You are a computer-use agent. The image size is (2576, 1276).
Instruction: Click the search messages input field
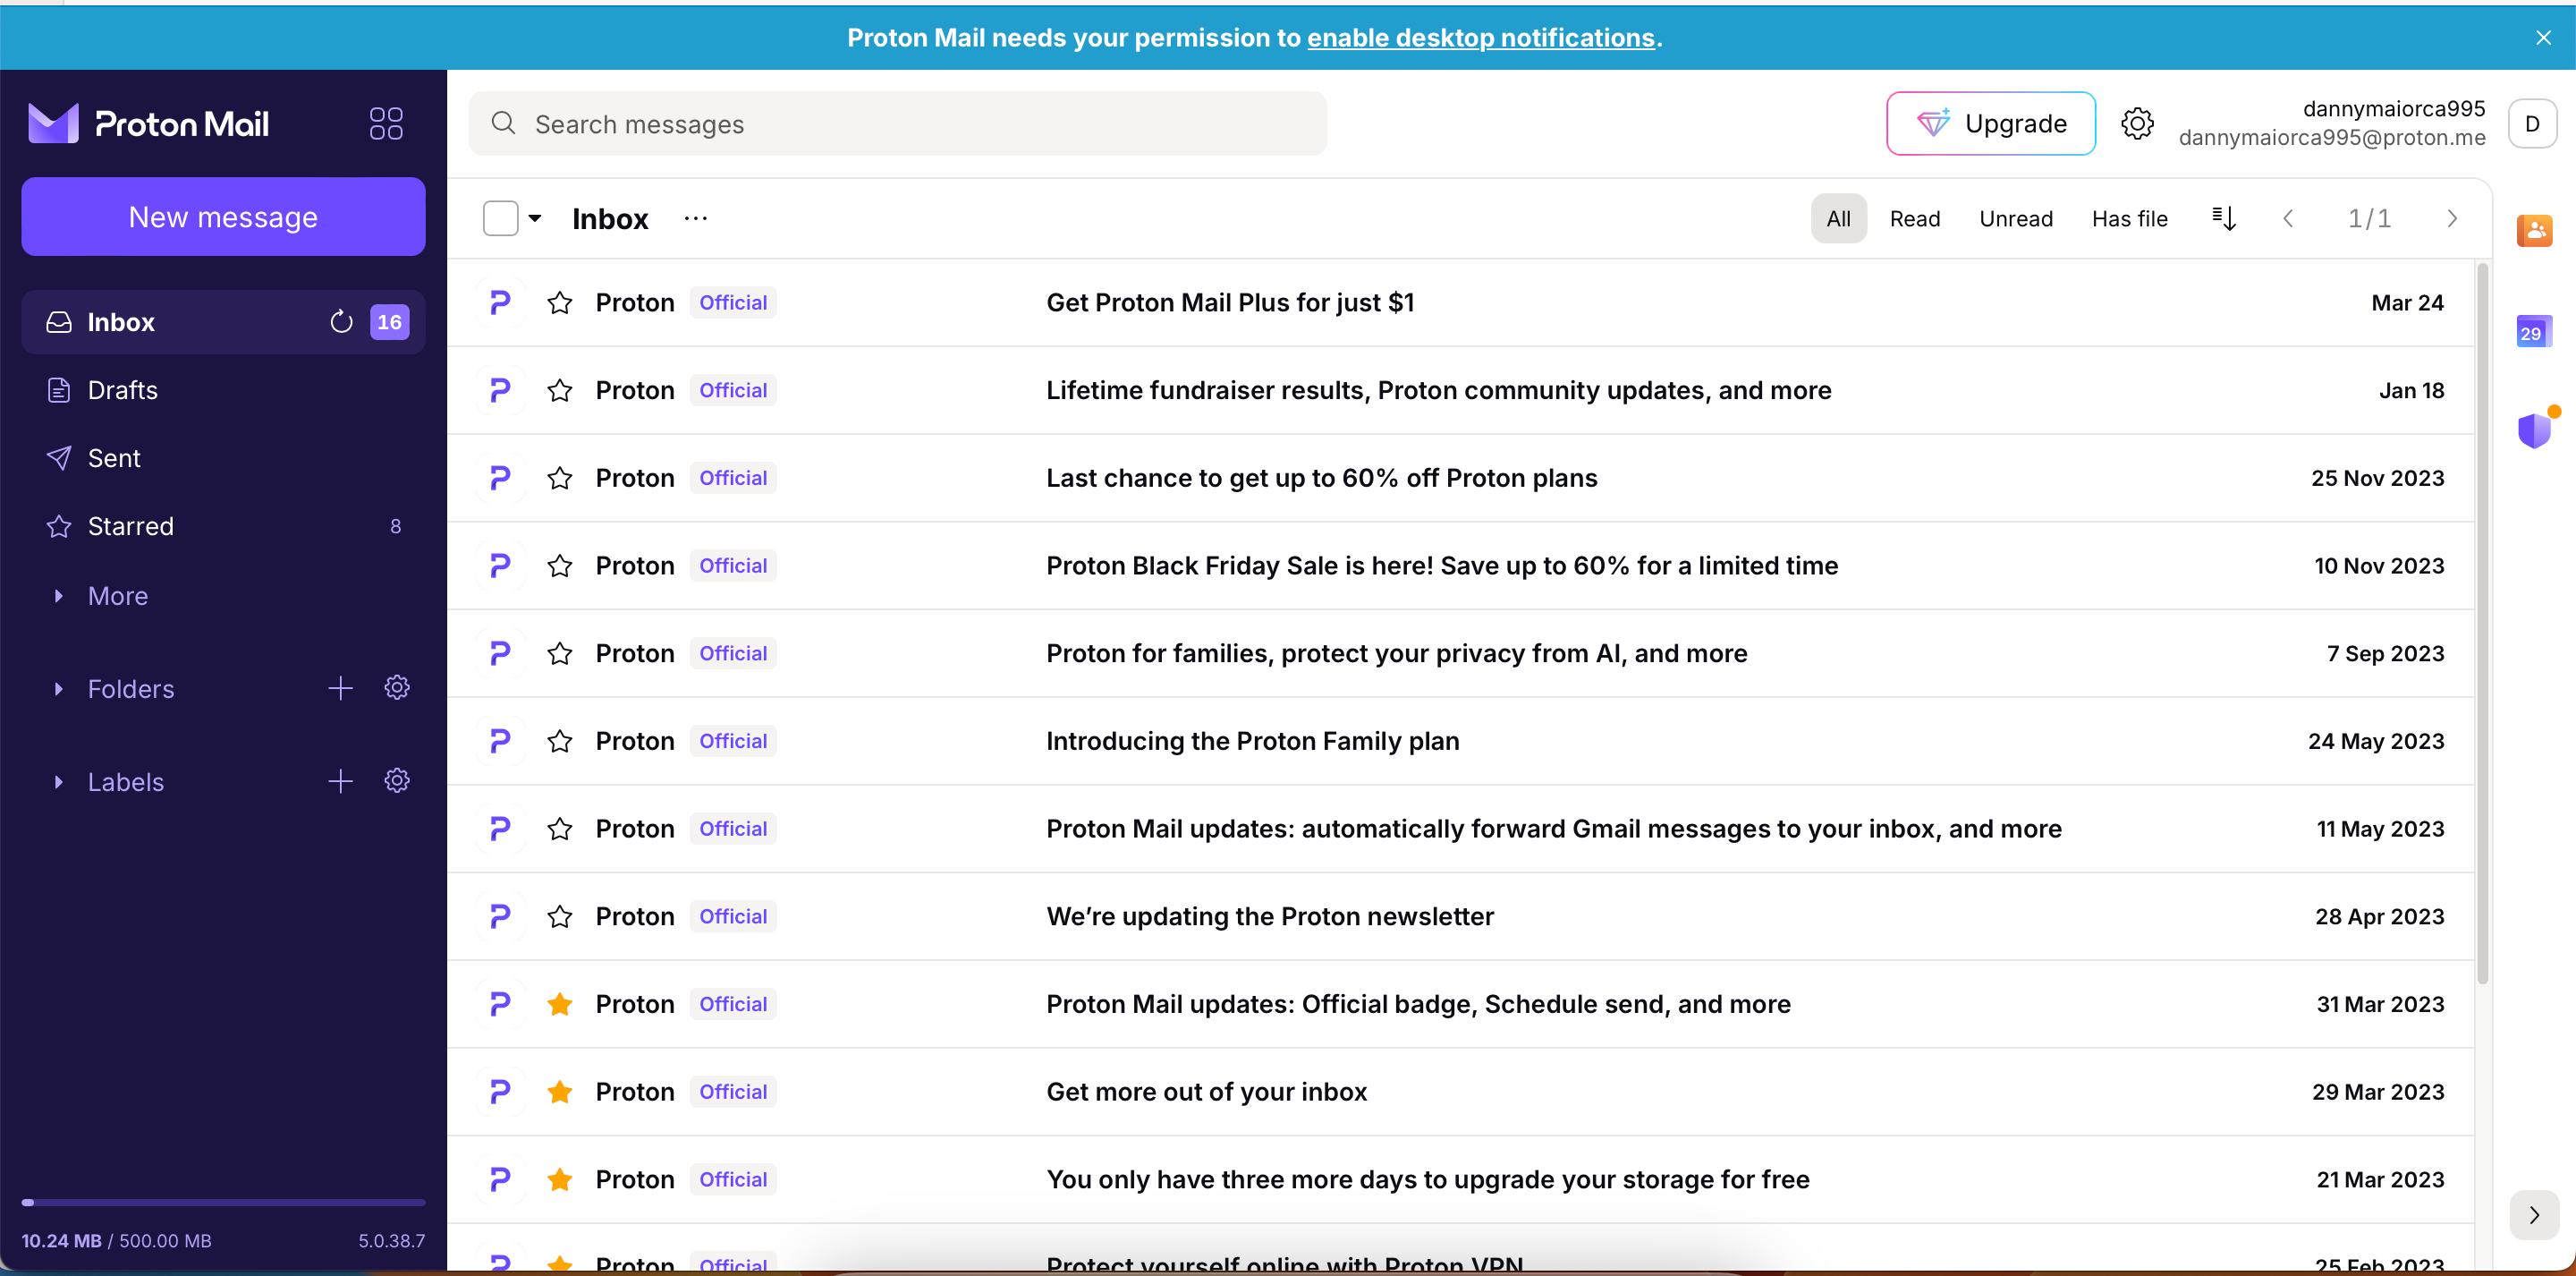pyautogui.click(x=899, y=123)
